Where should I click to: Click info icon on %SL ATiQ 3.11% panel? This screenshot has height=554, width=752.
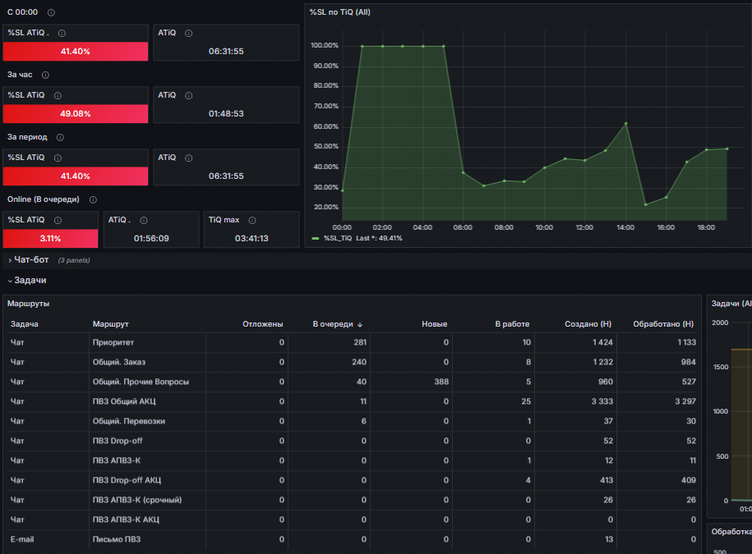click(x=58, y=220)
